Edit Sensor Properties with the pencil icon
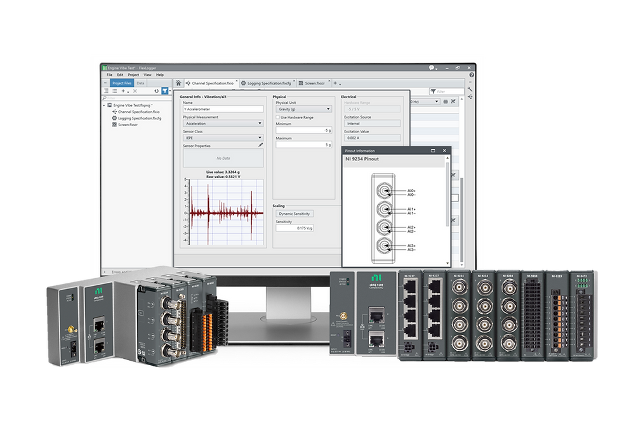The image size is (622, 433). point(260,145)
